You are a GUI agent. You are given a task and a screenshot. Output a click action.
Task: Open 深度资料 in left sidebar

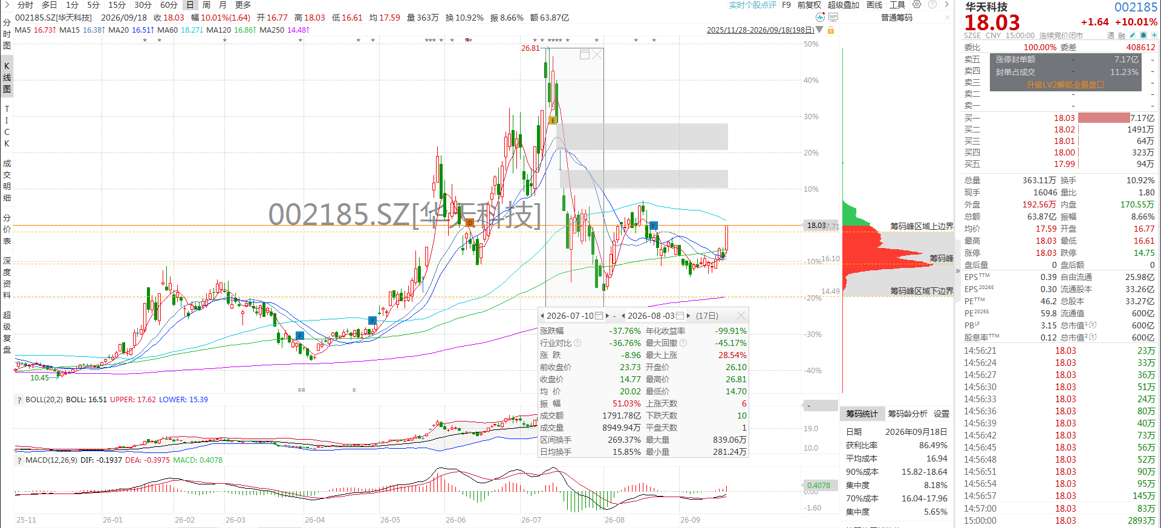point(7,278)
